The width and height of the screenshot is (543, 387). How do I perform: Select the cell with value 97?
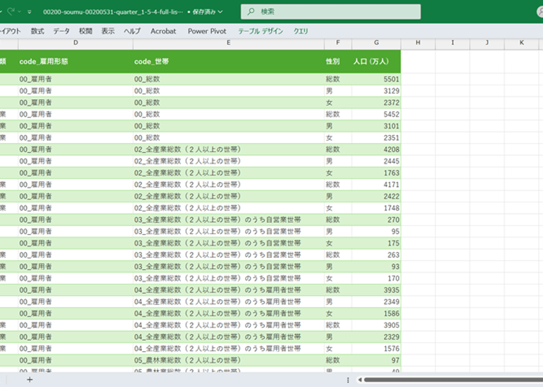pos(377,361)
